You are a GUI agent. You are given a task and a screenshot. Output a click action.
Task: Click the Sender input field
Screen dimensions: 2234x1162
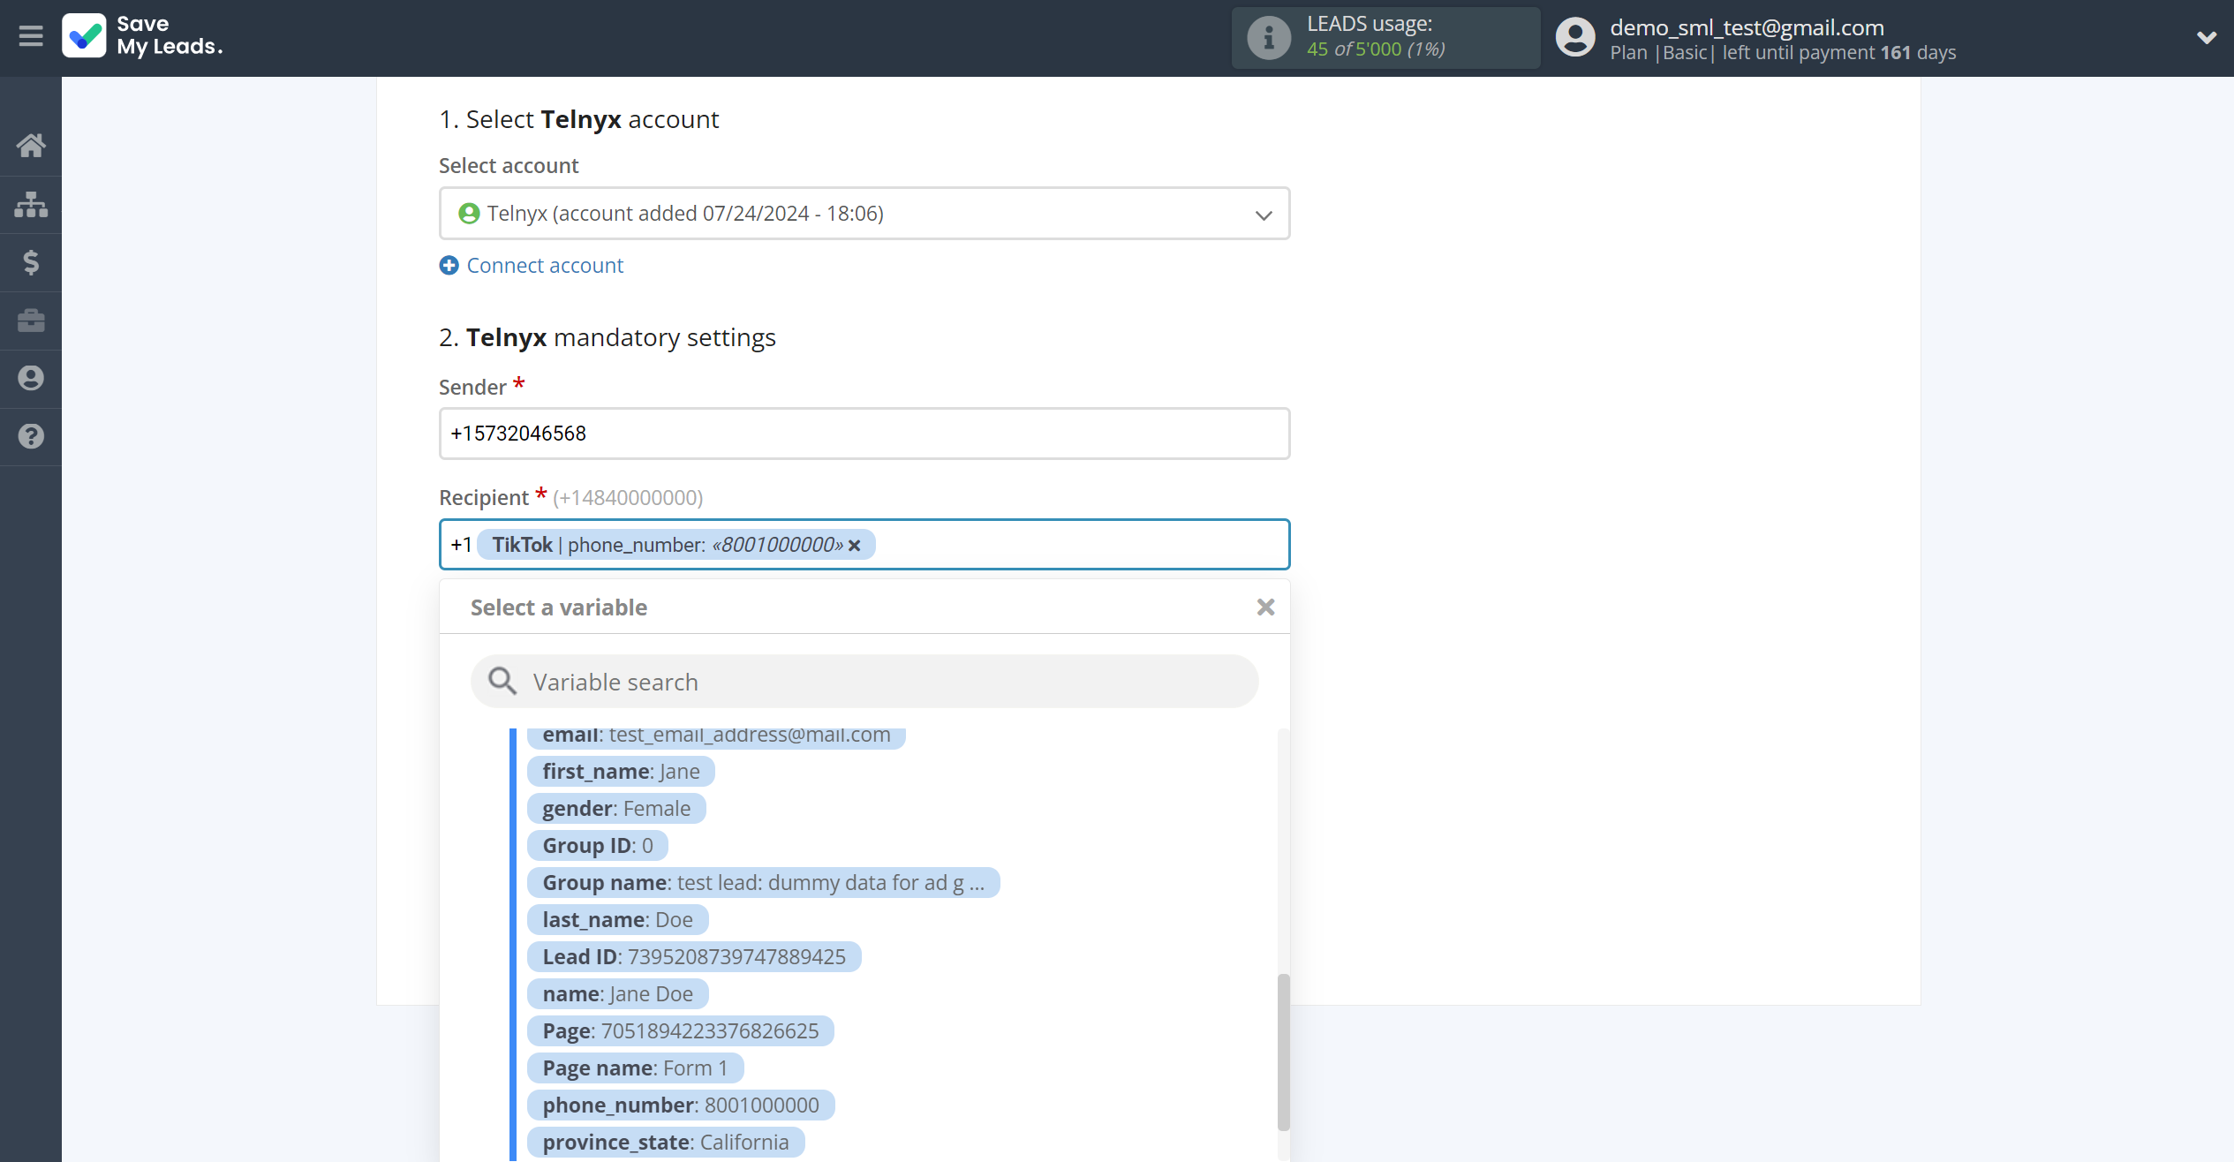[864, 434]
